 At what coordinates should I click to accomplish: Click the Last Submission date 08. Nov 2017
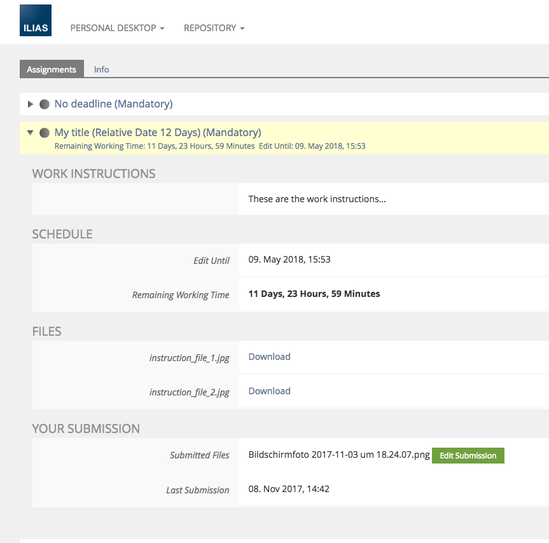(x=288, y=489)
